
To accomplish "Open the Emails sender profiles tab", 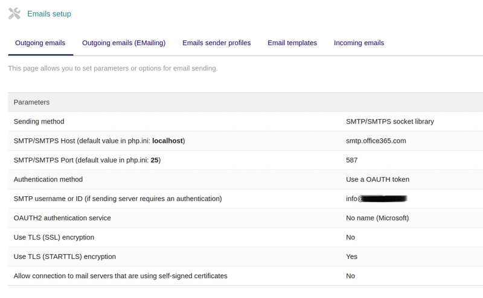I will [x=216, y=43].
